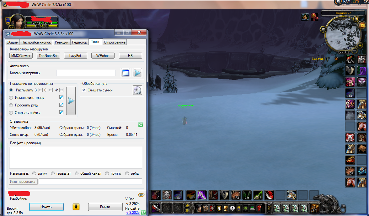Start the autoclicker with the play arrow

click(x=137, y=73)
